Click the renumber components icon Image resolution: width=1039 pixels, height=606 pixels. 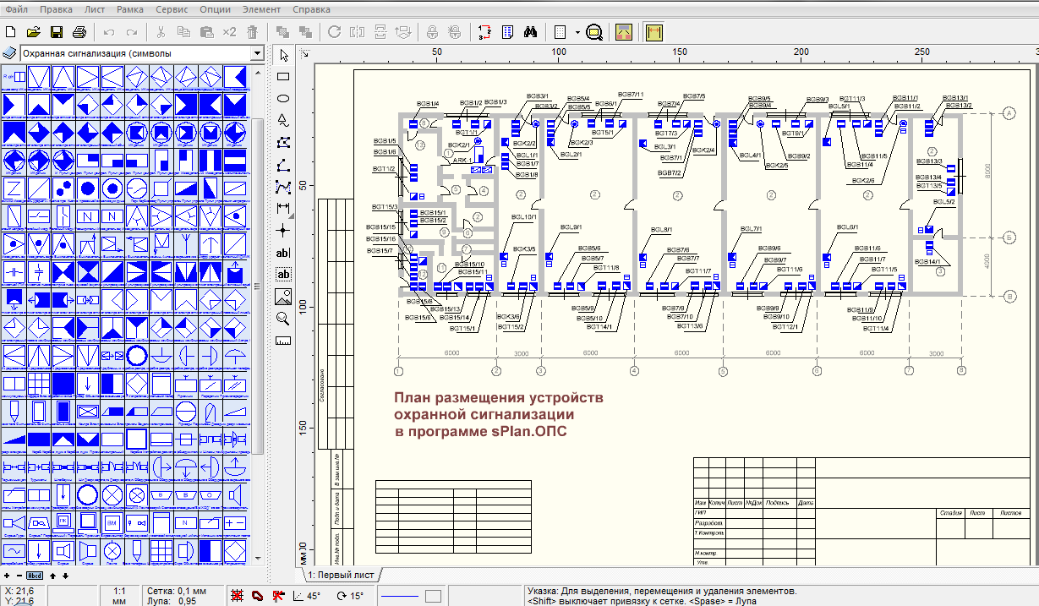point(484,32)
